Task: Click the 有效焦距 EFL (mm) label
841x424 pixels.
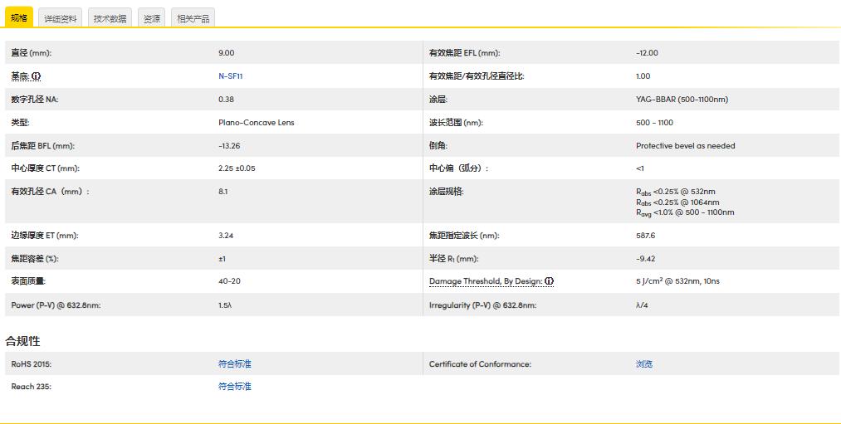Action: point(464,53)
